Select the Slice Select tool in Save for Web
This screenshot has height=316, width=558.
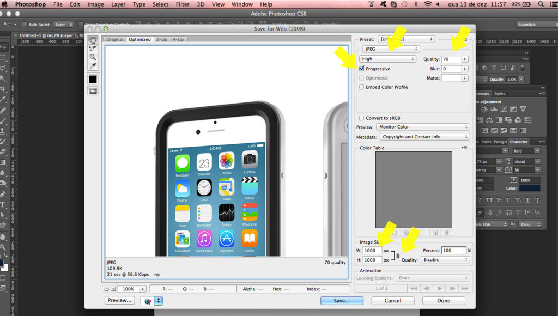pos(93,48)
